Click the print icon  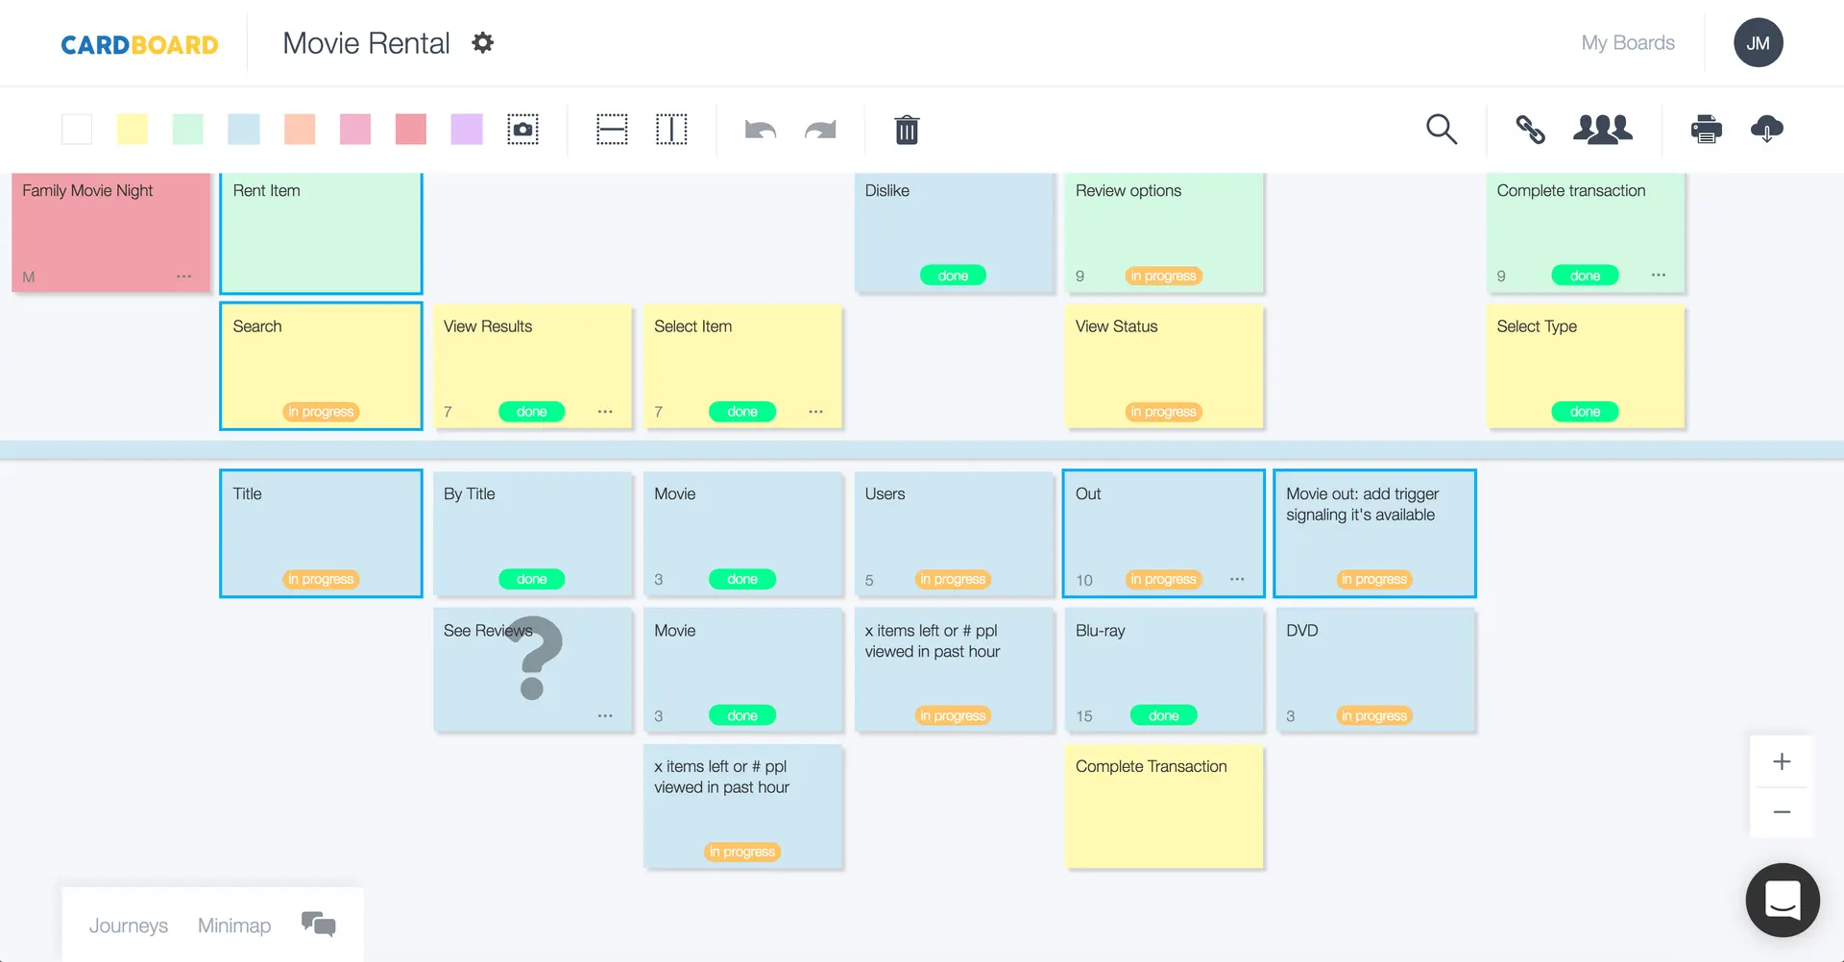[1706, 129]
